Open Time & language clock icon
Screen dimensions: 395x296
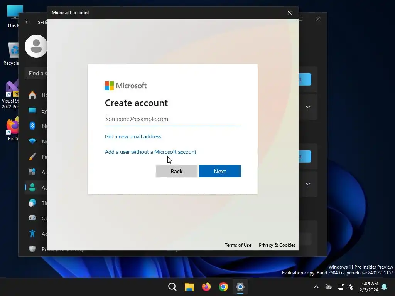[x=32, y=203]
